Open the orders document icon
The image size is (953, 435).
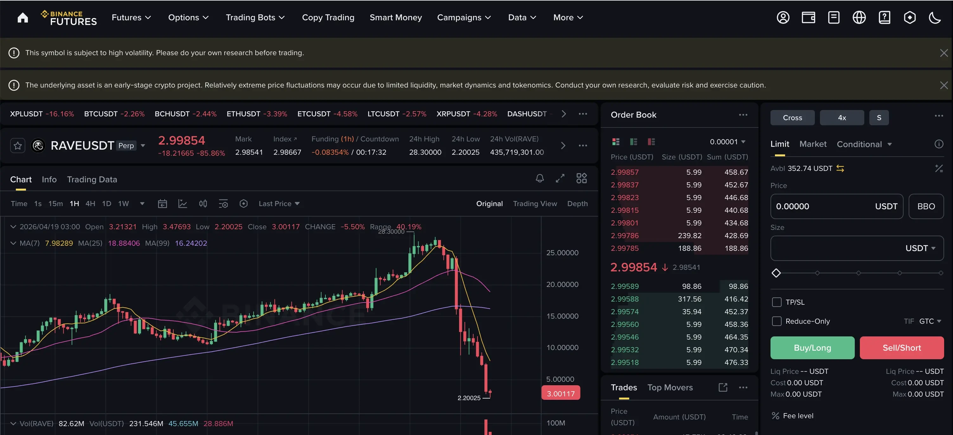coord(834,17)
